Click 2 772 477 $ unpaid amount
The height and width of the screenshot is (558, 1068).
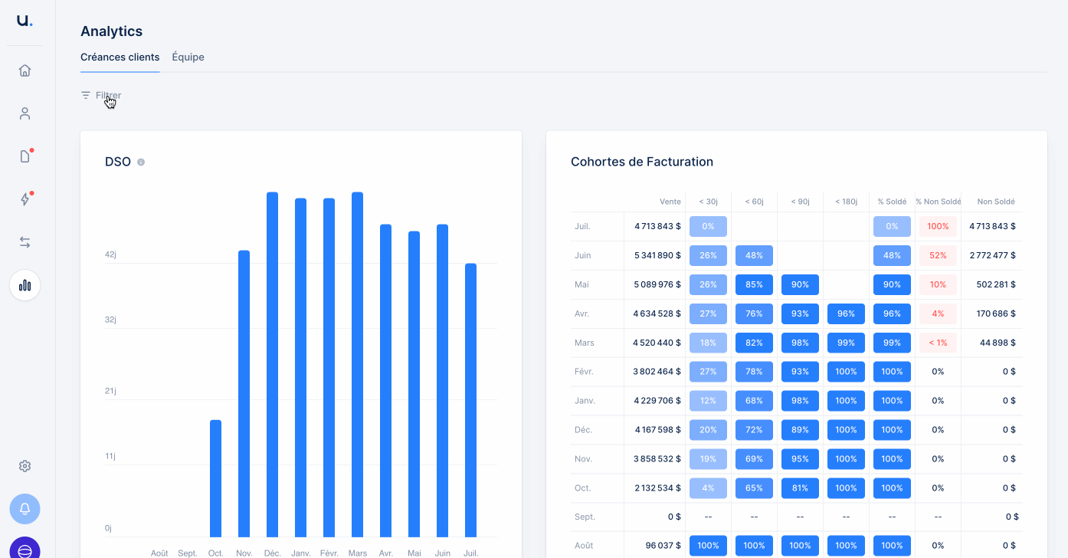(992, 255)
